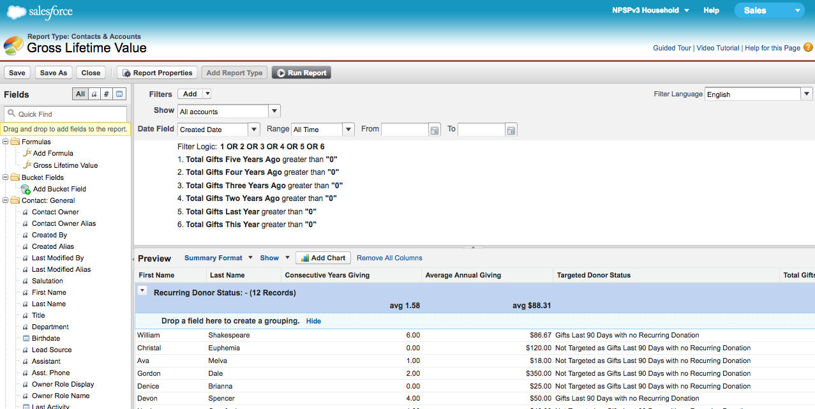The width and height of the screenshot is (815, 409).
Task: Filter fields by number type icon
Action: tap(107, 94)
